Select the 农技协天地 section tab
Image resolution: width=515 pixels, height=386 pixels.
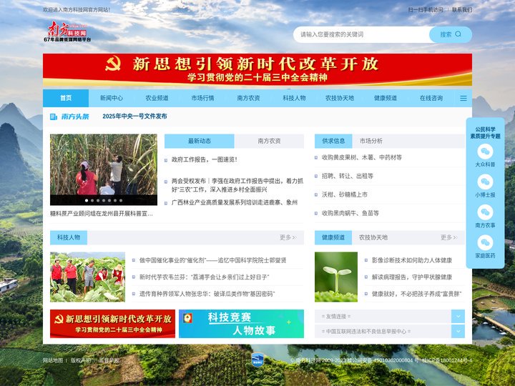pyautogui.click(x=373, y=237)
